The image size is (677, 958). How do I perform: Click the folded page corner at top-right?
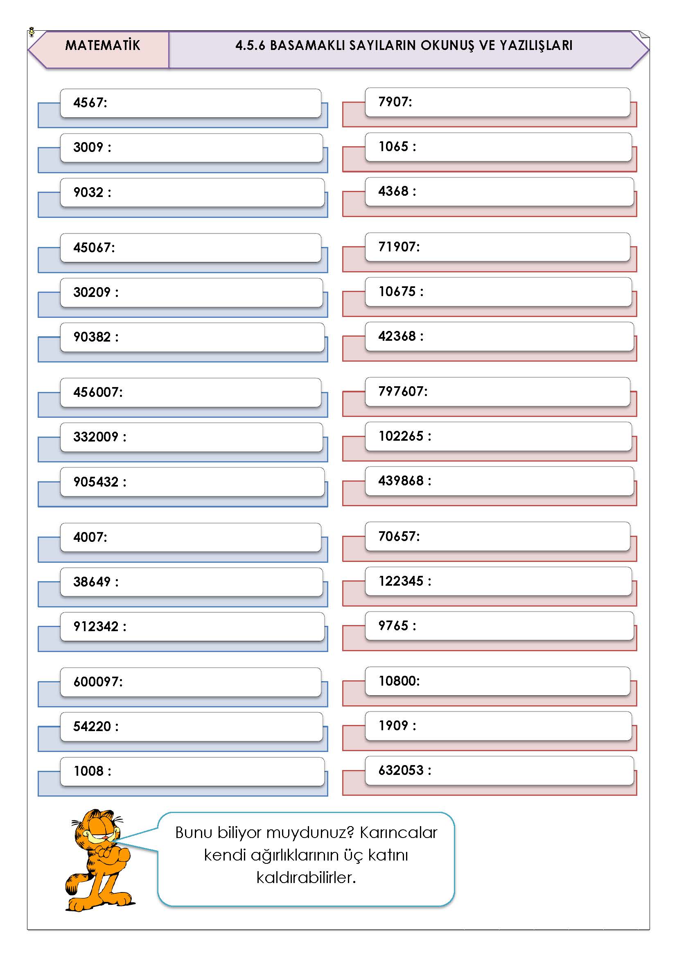644,35
